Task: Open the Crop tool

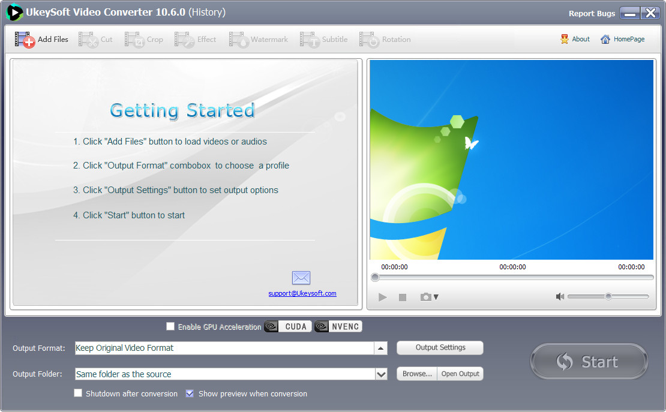Action: [x=143, y=40]
